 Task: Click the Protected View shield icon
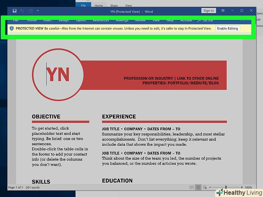click(x=12, y=28)
